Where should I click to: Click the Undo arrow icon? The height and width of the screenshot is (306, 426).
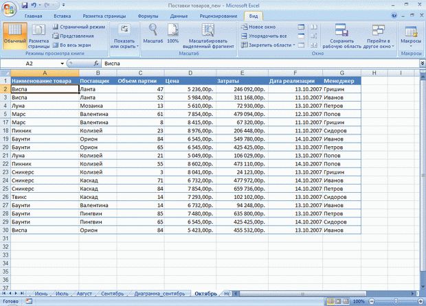click(x=34, y=5)
